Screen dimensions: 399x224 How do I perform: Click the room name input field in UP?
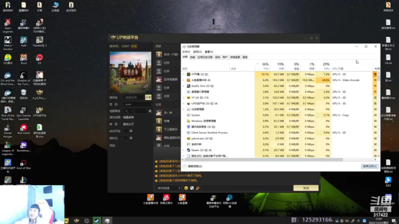pos(134,98)
